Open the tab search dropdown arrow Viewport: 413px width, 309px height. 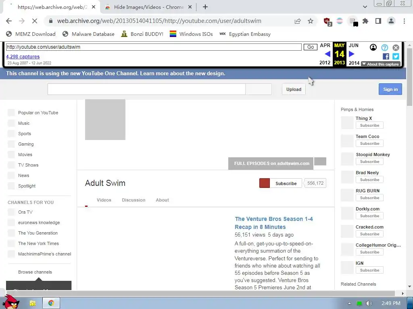365,7
